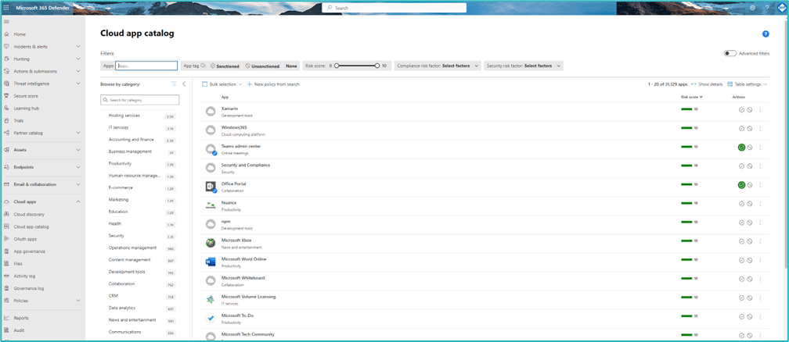Viewport: 789px width, 342px height.
Task: Clear category filter icon beside Browse by category
Action: [x=174, y=84]
